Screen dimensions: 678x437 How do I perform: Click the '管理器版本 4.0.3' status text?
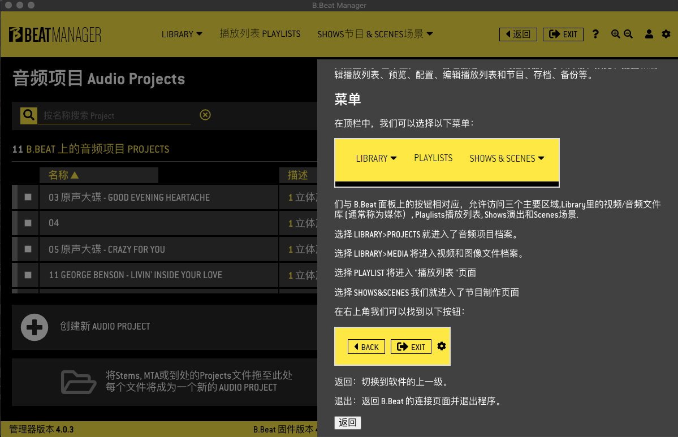click(41, 429)
